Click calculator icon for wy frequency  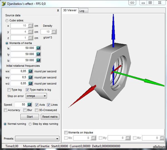31,77
